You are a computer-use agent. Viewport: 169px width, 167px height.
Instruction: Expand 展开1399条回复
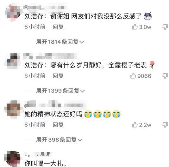point(60,91)
